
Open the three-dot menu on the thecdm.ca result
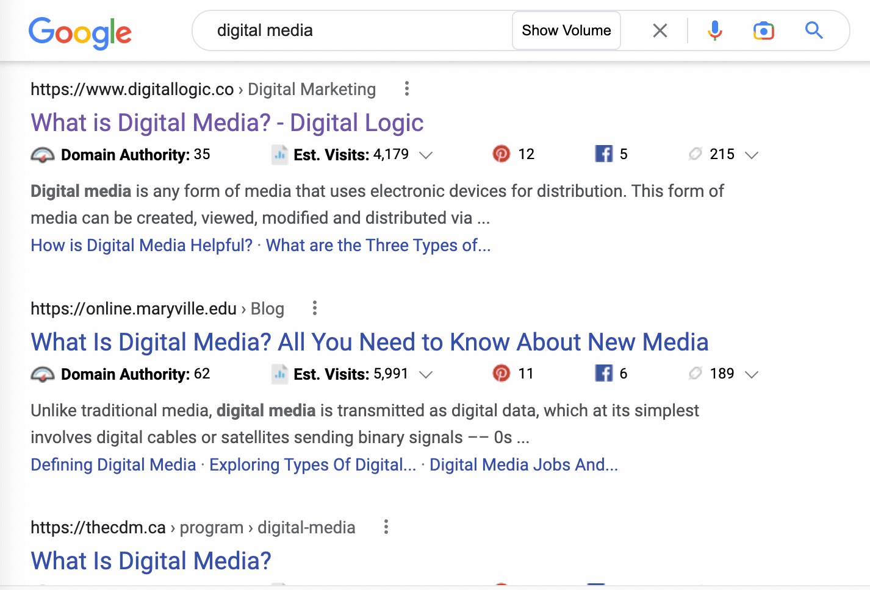tap(386, 527)
